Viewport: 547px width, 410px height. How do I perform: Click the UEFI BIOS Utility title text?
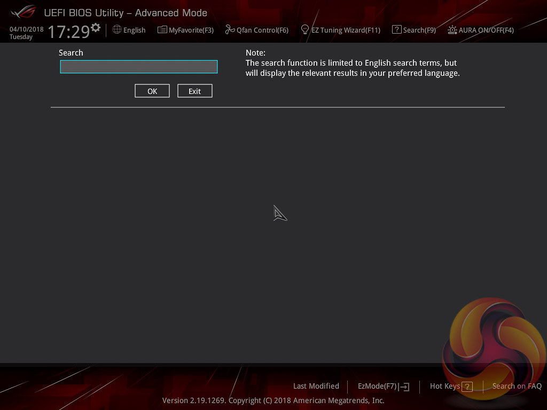point(126,13)
